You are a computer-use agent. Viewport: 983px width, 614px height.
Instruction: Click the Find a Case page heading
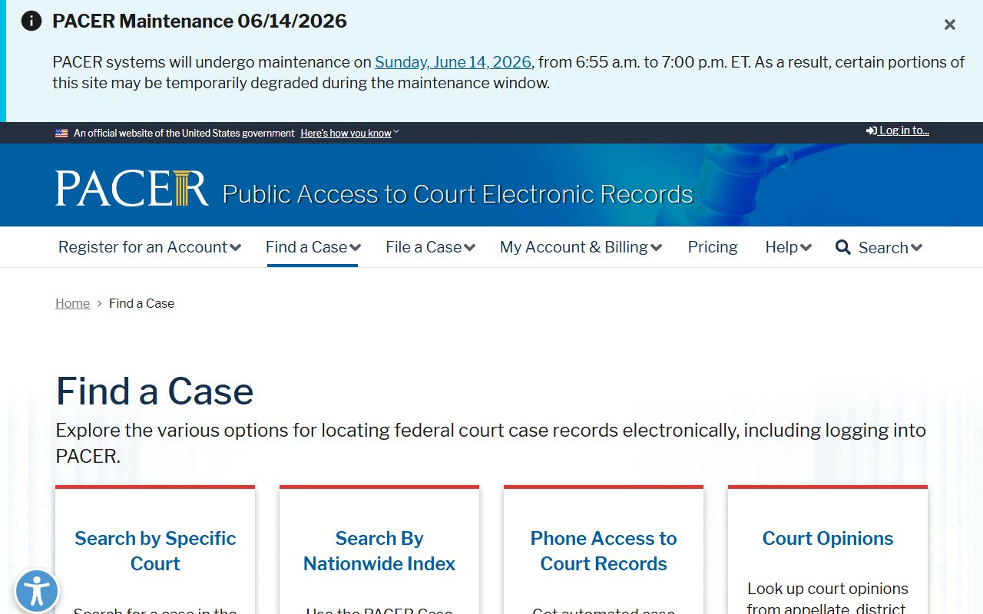point(154,391)
